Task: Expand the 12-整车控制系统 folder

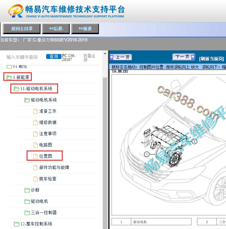Action: click(36, 224)
